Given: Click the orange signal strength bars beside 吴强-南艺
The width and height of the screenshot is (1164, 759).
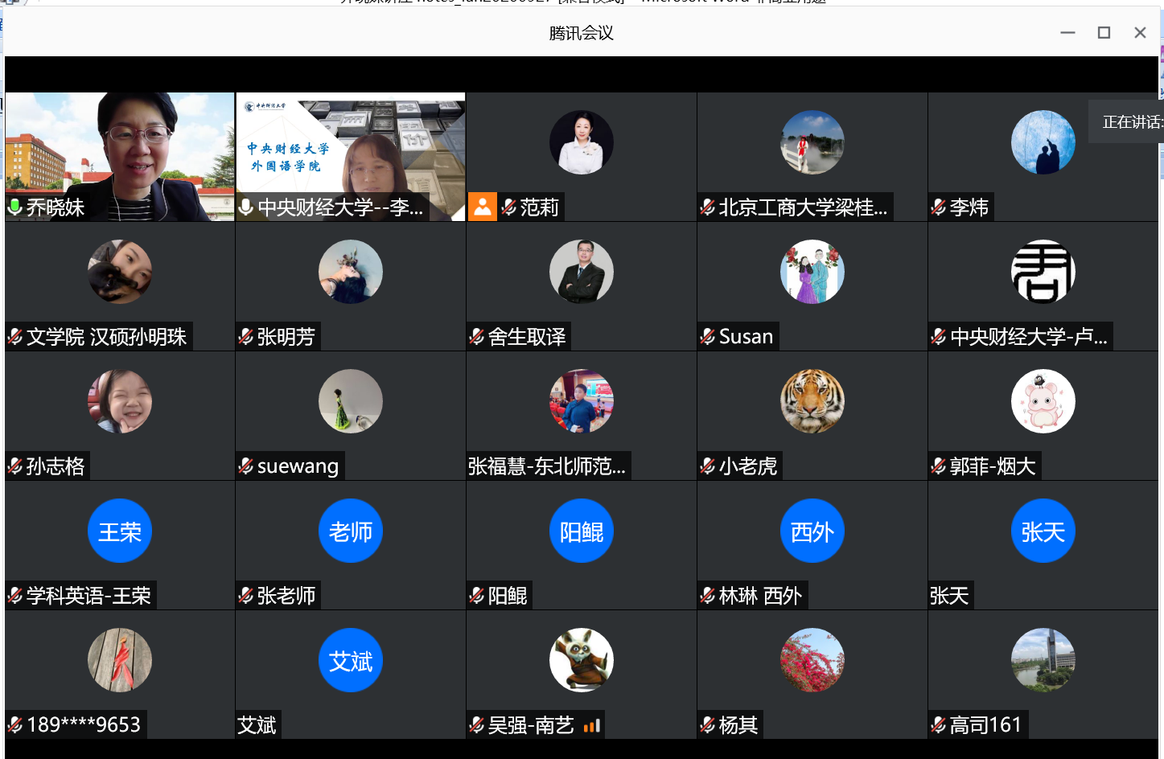Looking at the screenshot, I should (x=592, y=726).
